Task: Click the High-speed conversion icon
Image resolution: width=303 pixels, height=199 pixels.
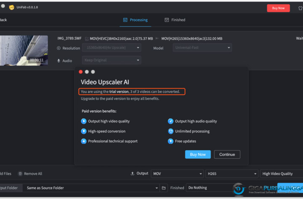Action: (84, 131)
